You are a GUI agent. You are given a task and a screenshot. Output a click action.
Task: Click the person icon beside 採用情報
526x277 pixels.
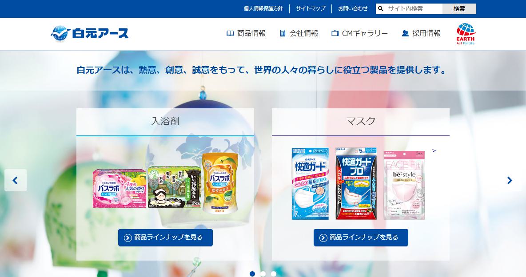pos(405,33)
